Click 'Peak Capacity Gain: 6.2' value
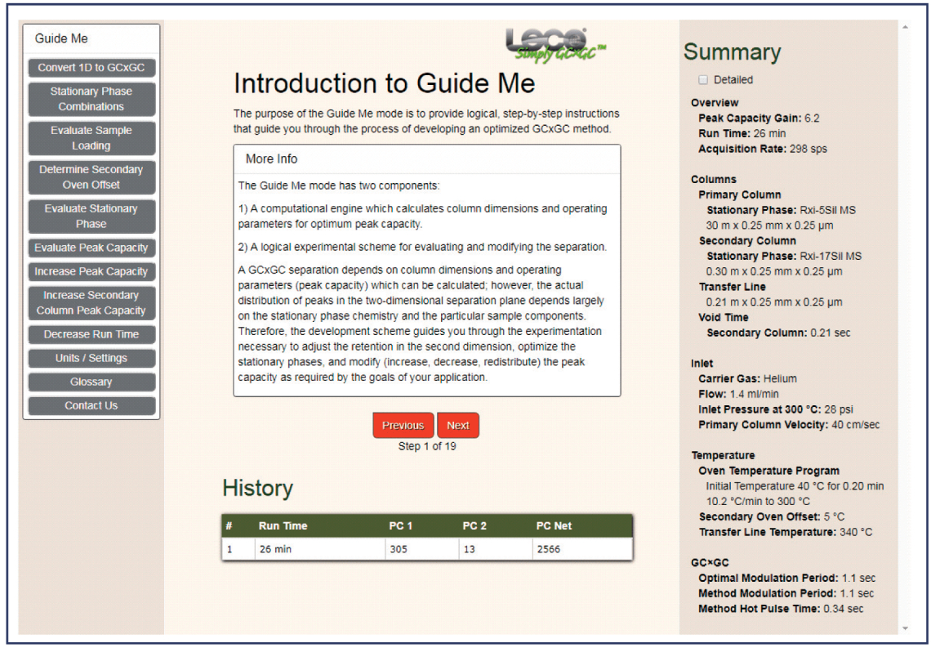 (x=759, y=118)
